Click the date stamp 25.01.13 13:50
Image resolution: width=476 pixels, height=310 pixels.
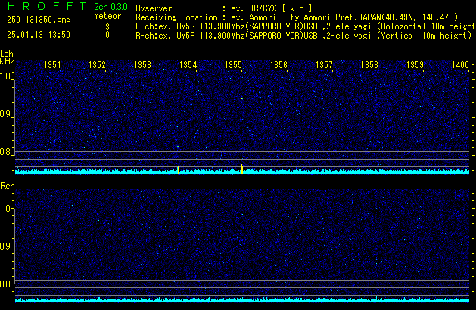[39, 35]
